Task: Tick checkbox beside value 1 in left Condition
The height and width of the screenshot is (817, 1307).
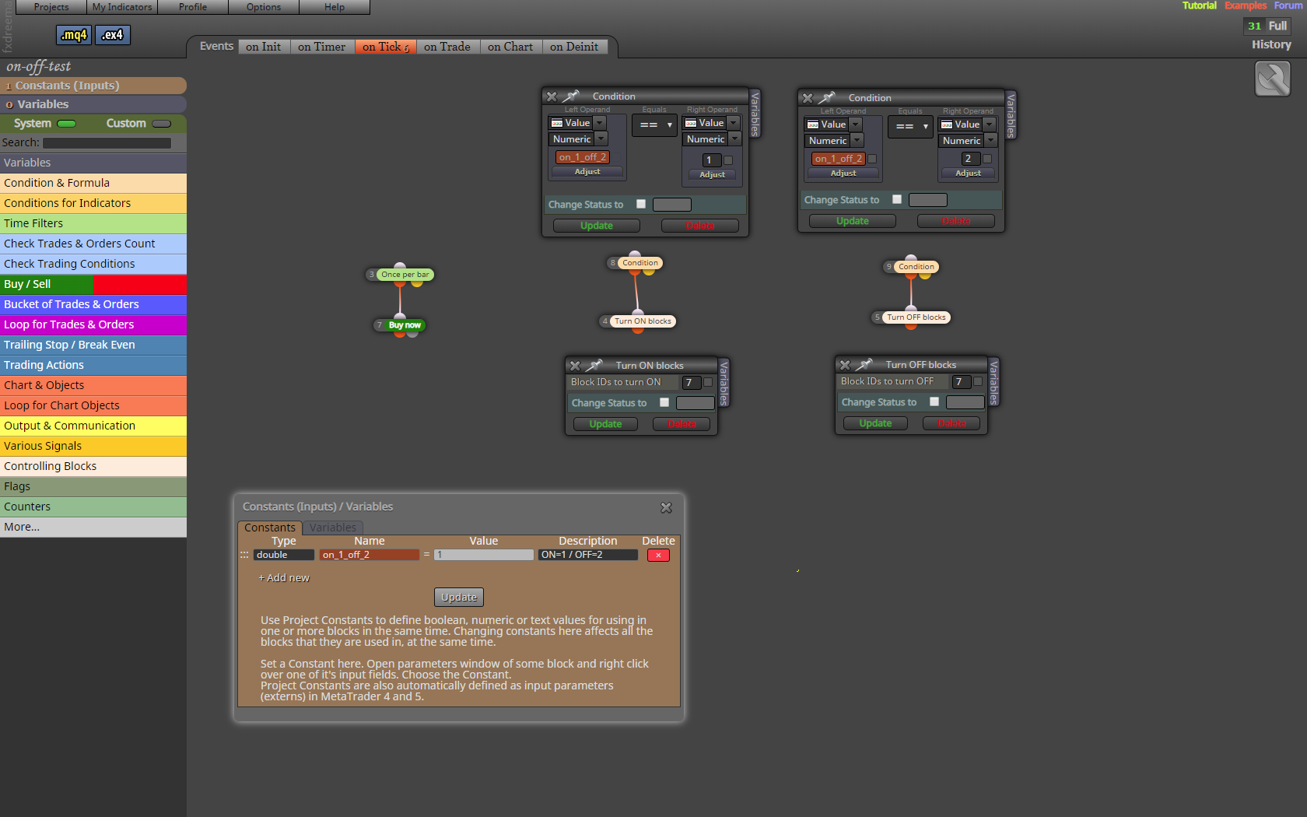Action: [728, 160]
